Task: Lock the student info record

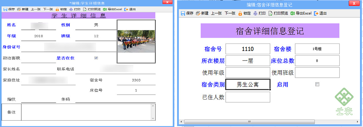Action: coord(61,9)
